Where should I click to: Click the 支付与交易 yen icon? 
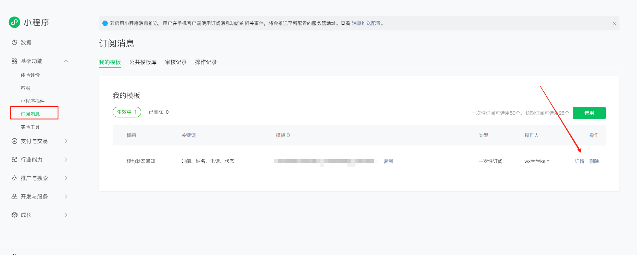(14, 141)
